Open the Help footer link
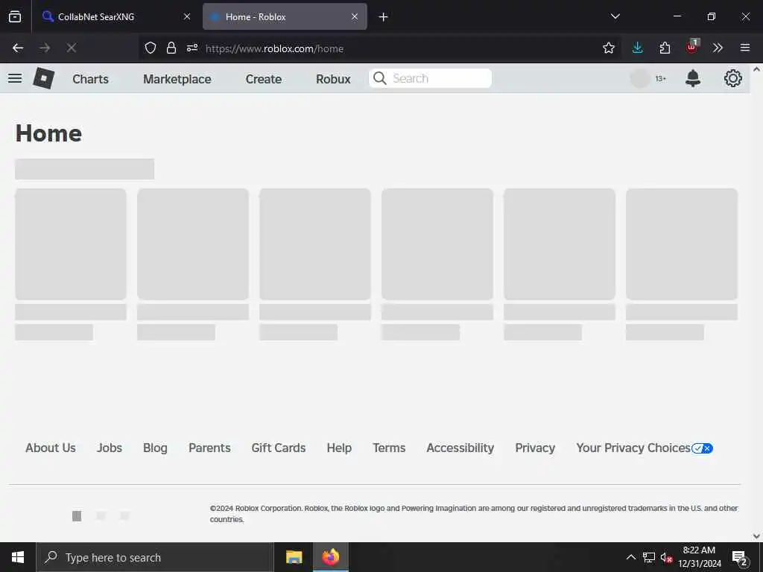763x572 pixels. click(339, 448)
